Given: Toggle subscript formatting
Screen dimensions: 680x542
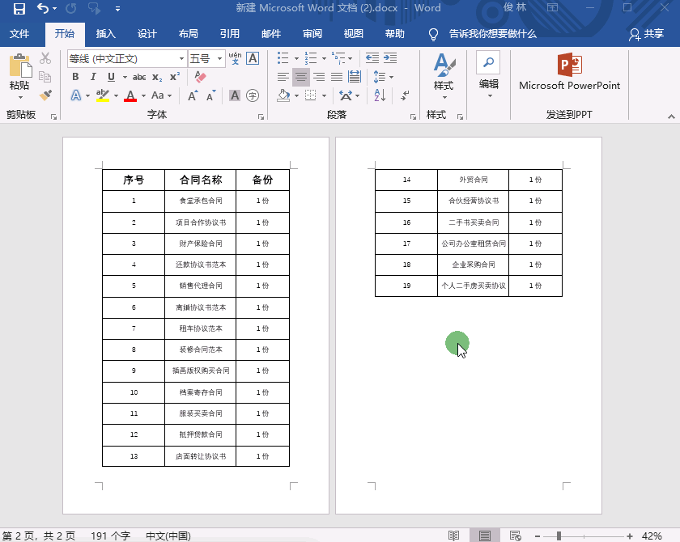Looking at the screenshot, I should (157, 77).
